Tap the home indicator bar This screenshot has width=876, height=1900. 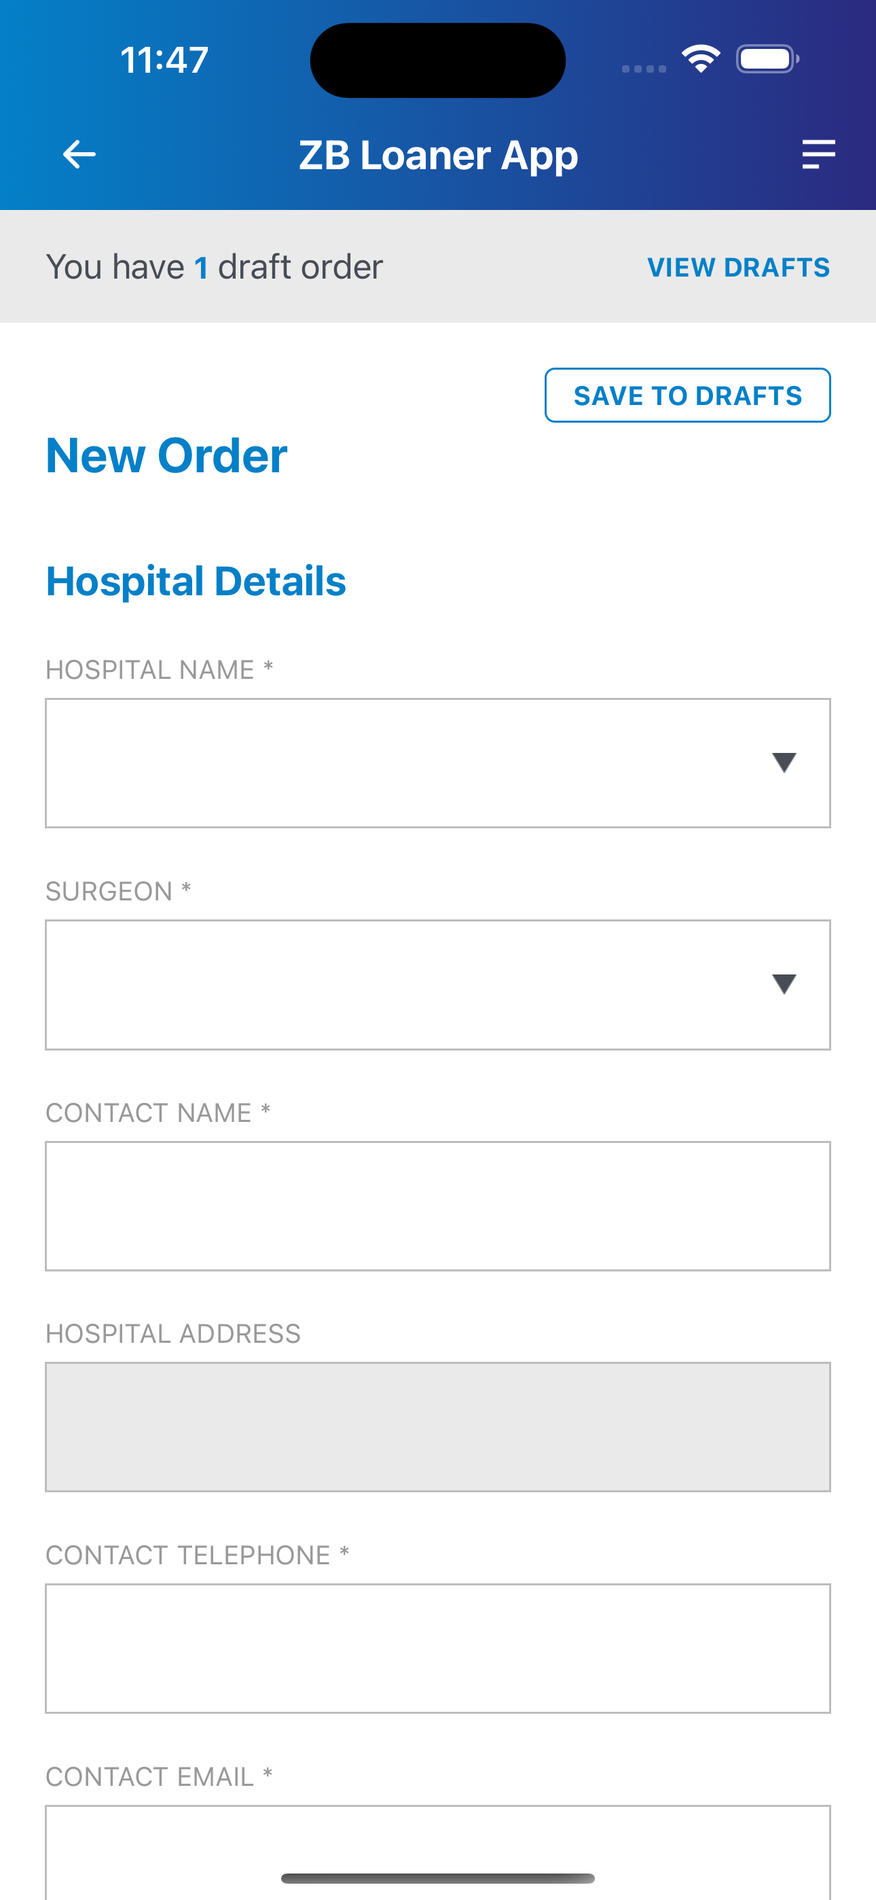(x=438, y=1878)
